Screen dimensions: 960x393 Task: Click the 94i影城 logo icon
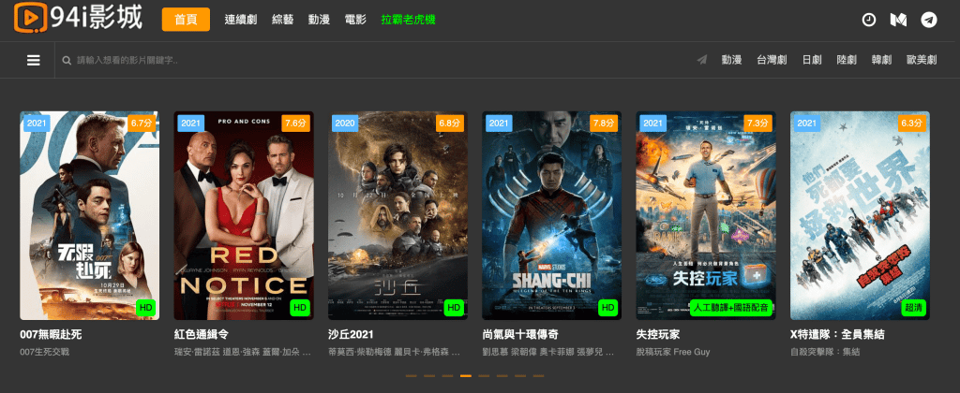pyautogui.click(x=31, y=17)
